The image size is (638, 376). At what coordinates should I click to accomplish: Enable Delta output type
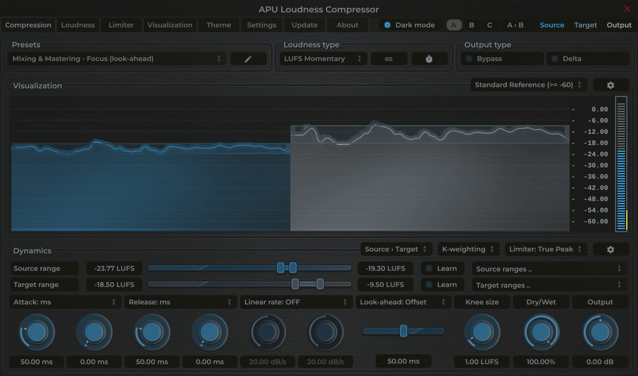point(588,58)
